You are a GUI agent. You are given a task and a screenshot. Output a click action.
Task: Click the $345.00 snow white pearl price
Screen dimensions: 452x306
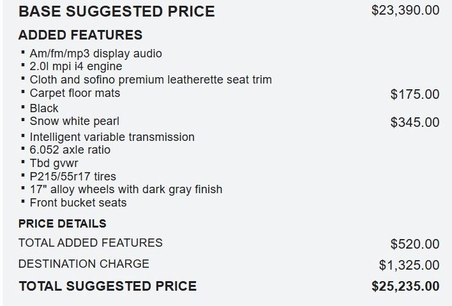click(x=415, y=122)
